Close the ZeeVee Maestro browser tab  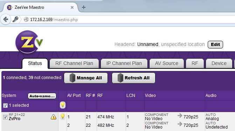(72, 7)
